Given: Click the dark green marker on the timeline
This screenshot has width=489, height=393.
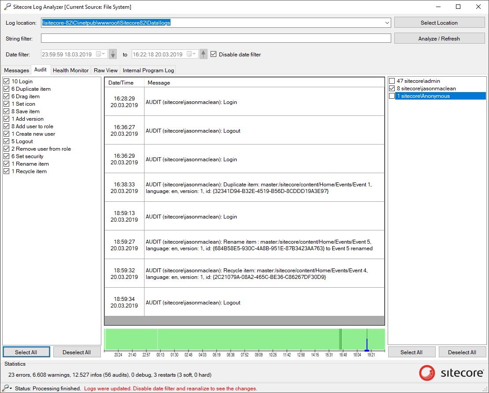Looking at the screenshot, I should click(340, 339).
